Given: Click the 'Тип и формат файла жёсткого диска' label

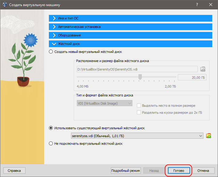Looking at the screenshot, I should 104,95.
